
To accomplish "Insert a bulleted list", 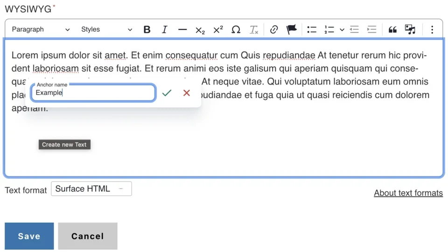I will 312,29.
